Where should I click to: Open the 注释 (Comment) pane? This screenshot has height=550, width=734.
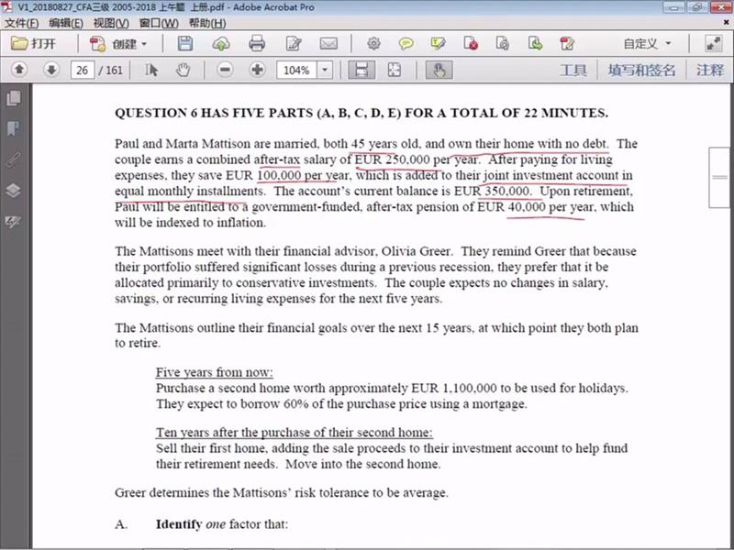point(710,71)
